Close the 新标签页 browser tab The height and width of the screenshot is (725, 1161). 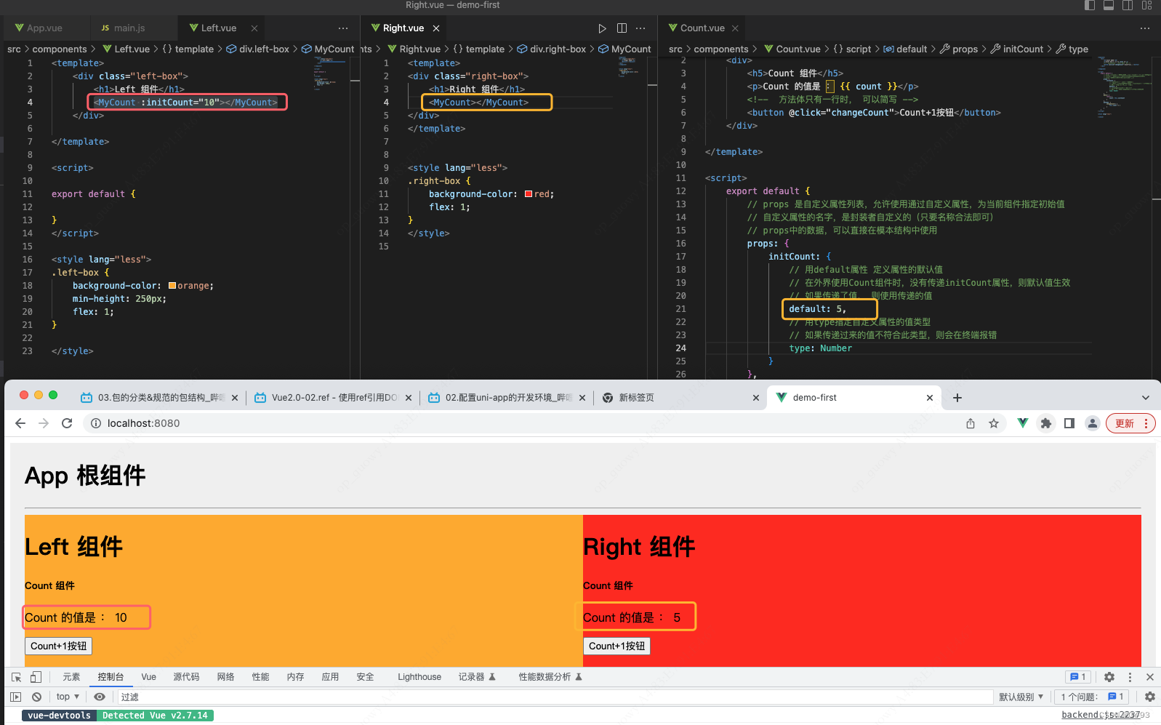(x=755, y=398)
